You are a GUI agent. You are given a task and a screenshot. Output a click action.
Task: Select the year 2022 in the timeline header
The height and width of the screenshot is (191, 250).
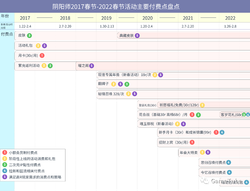pos(230,18)
